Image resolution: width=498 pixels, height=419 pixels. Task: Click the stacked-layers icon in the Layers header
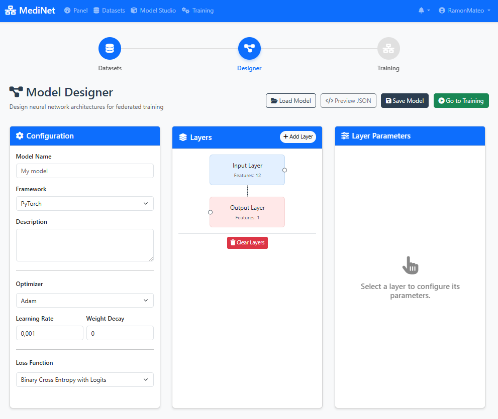click(x=183, y=137)
